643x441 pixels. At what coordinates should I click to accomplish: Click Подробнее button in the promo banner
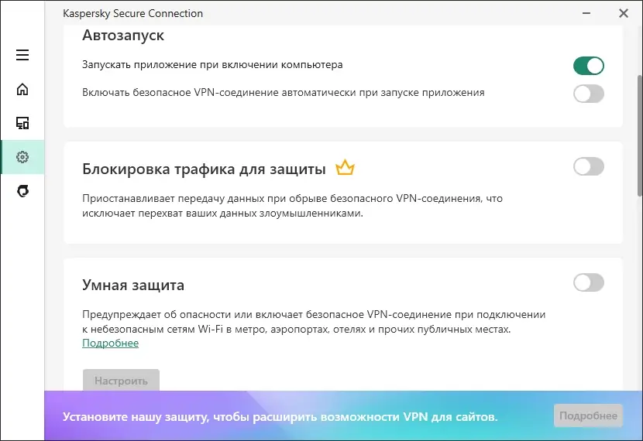coord(588,415)
